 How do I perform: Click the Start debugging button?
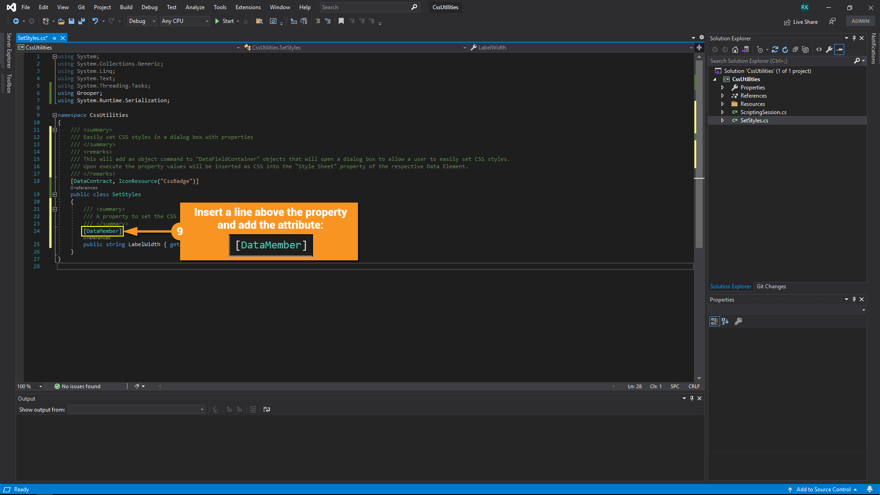[x=225, y=21]
